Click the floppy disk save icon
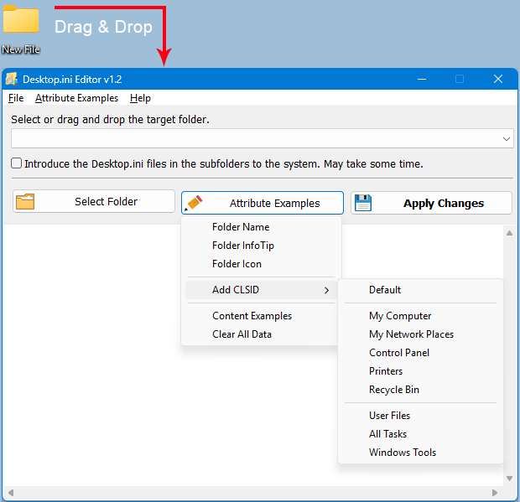Image resolution: width=520 pixels, height=502 pixels. tap(362, 203)
